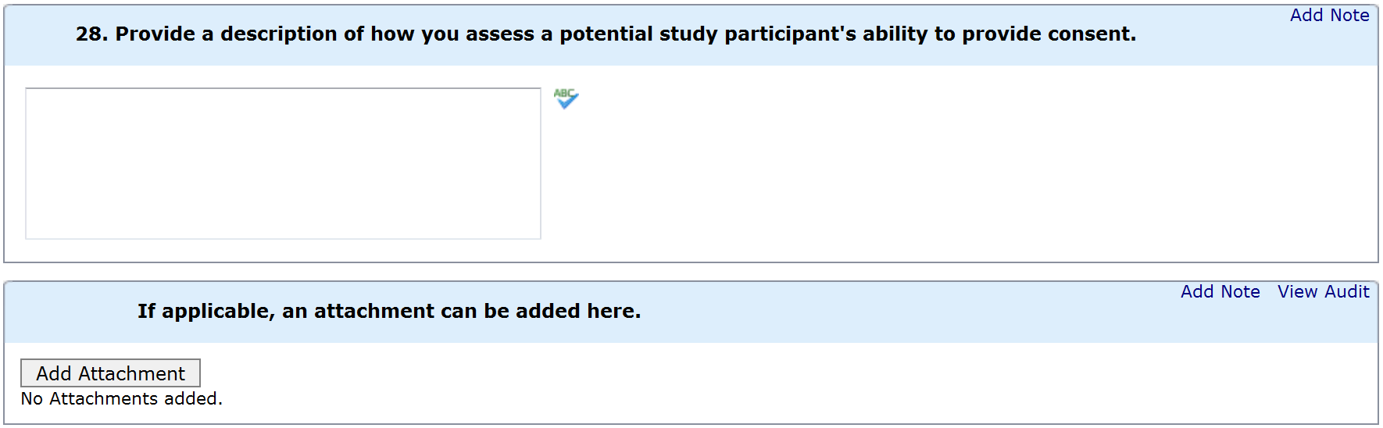The height and width of the screenshot is (428, 1383).
Task: Place cursor in the participant consent text field
Action: 283,163
